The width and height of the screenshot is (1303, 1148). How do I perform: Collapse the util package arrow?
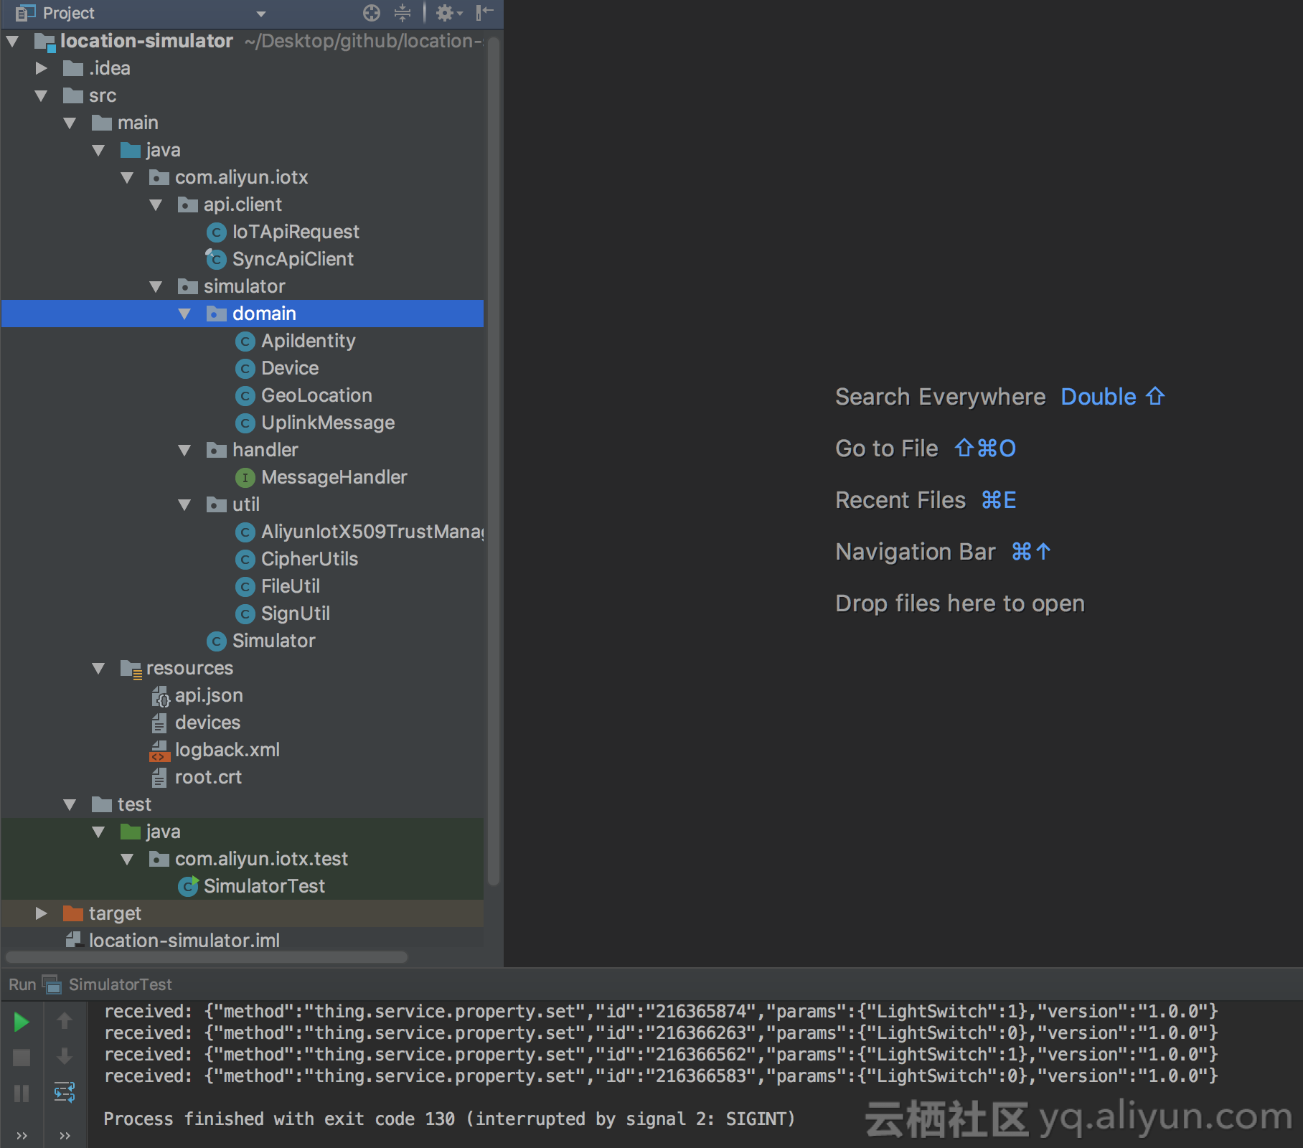click(184, 505)
